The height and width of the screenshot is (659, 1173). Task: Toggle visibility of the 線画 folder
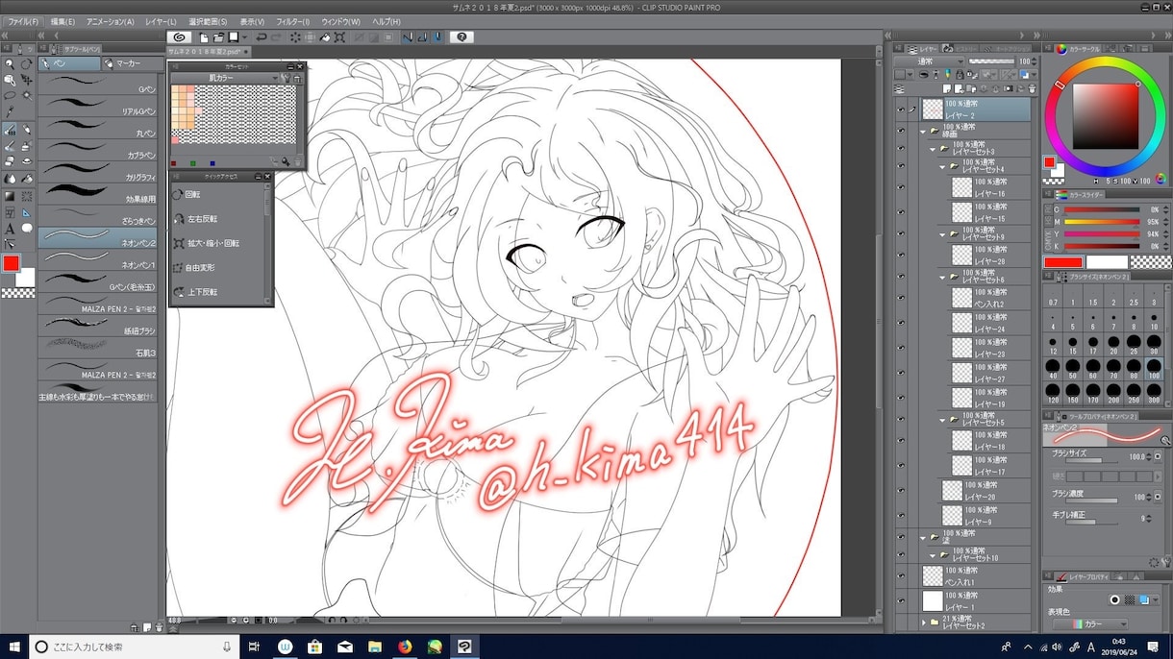point(901,131)
